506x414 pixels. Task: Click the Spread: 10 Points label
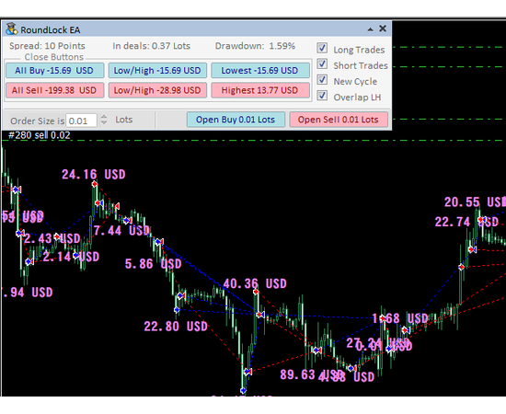coord(47,46)
